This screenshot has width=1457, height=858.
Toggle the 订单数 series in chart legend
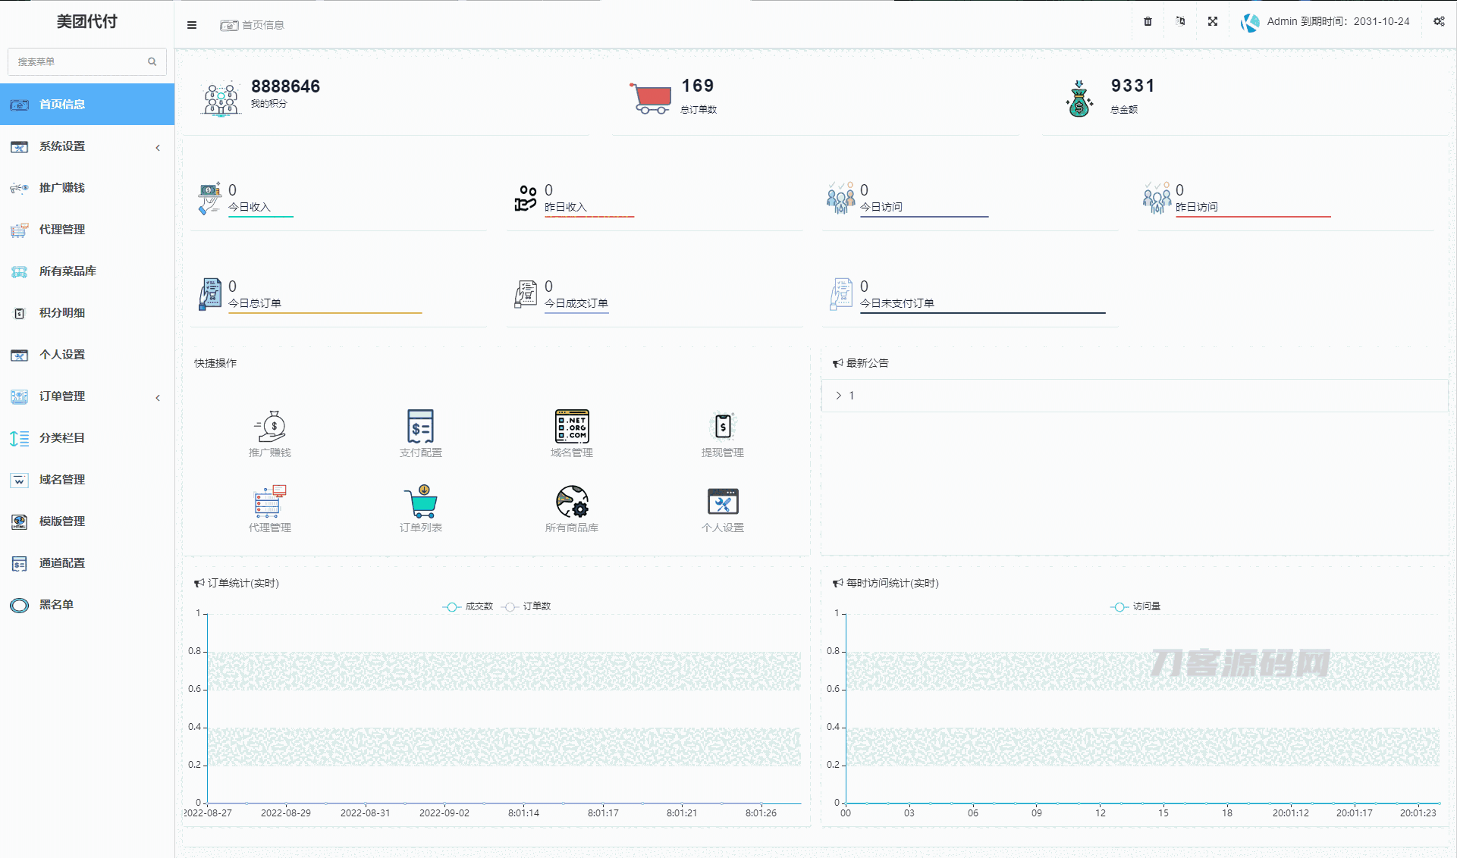(x=527, y=606)
